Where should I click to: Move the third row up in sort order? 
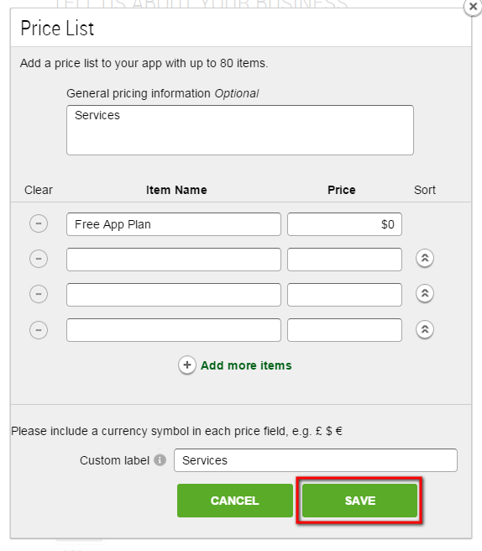(425, 293)
